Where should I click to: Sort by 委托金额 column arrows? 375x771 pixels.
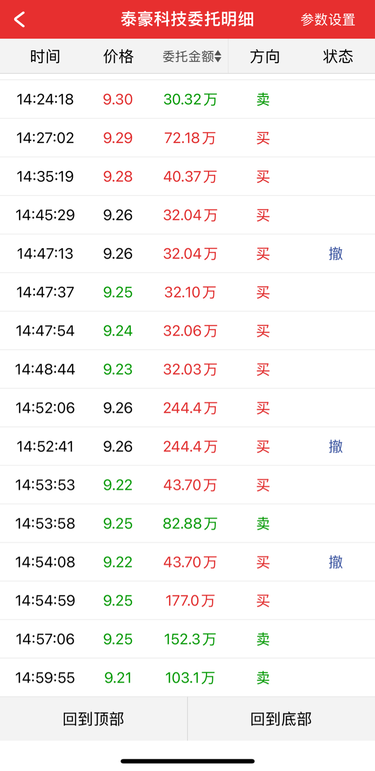point(218,57)
